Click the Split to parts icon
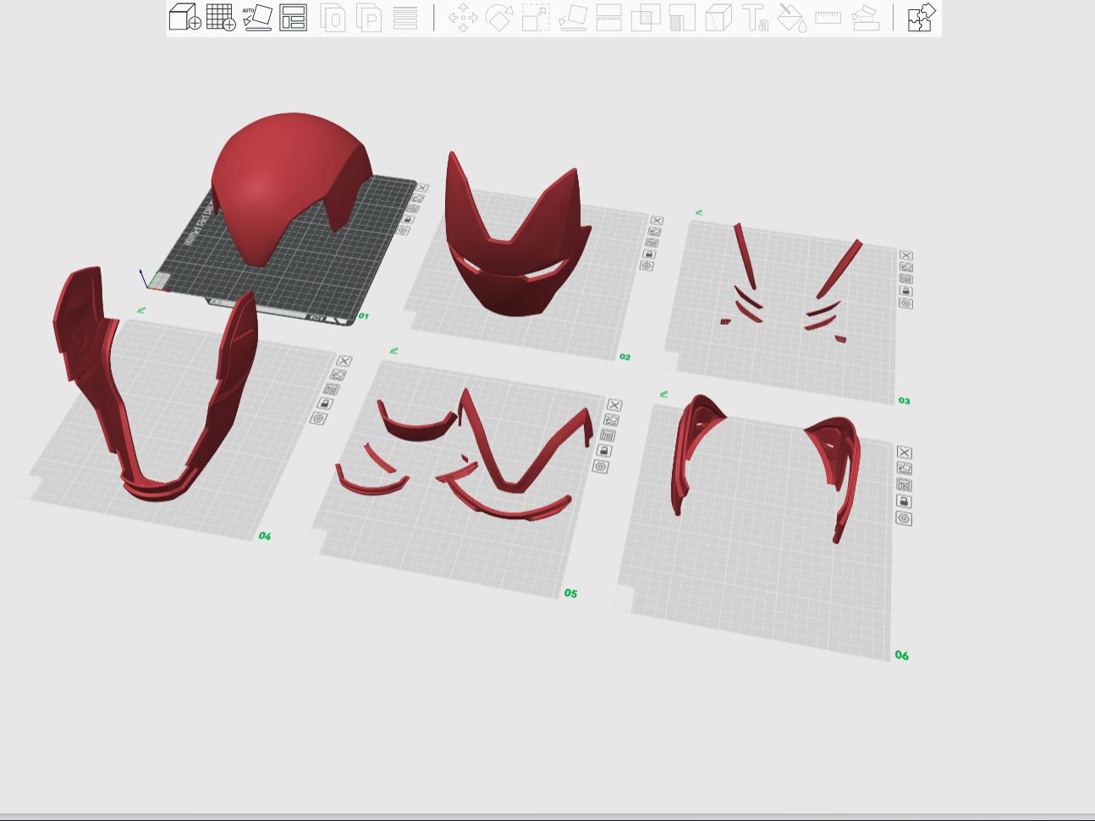Image resolution: width=1095 pixels, height=821 pixels. 369,18
